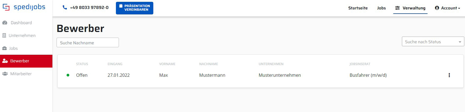Click the Unternehmen building icon
This screenshot has height=112, width=465.
click(4, 36)
